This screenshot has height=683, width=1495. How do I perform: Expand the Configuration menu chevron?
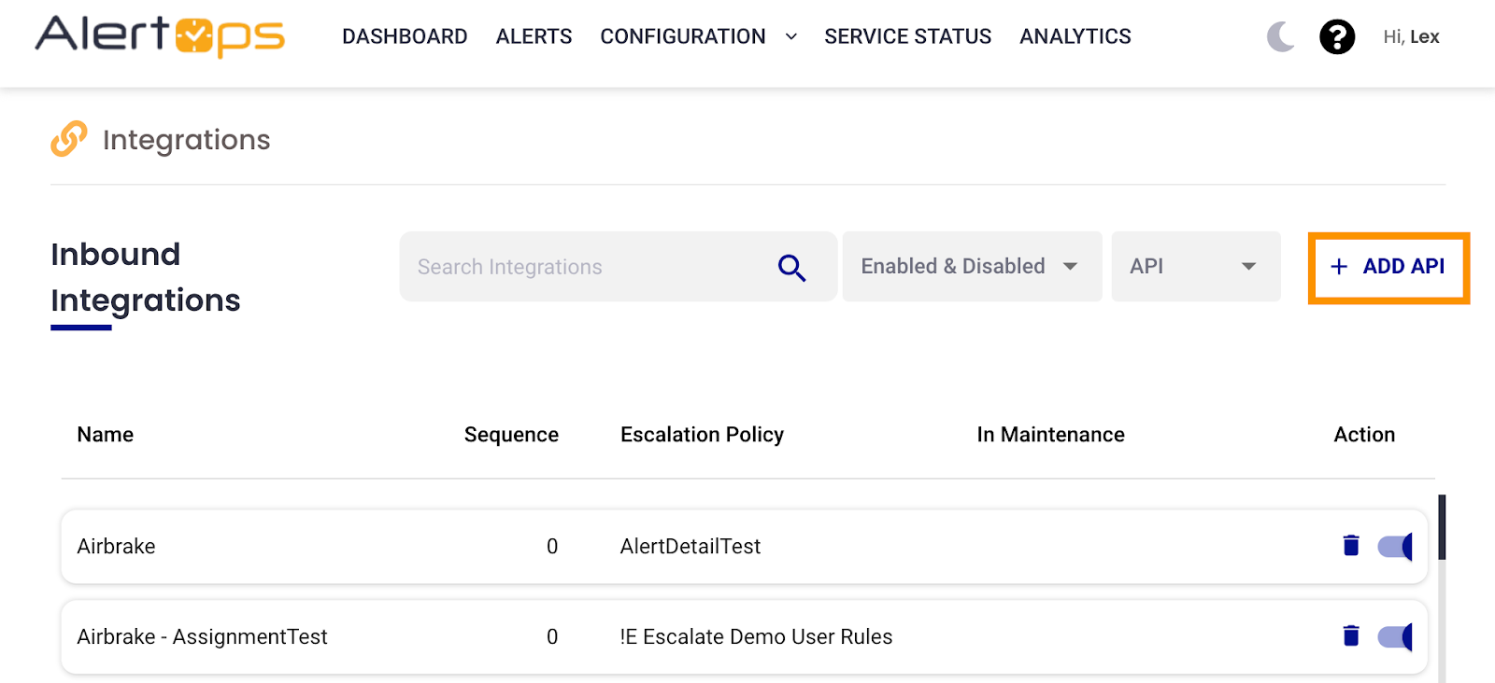tap(791, 37)
